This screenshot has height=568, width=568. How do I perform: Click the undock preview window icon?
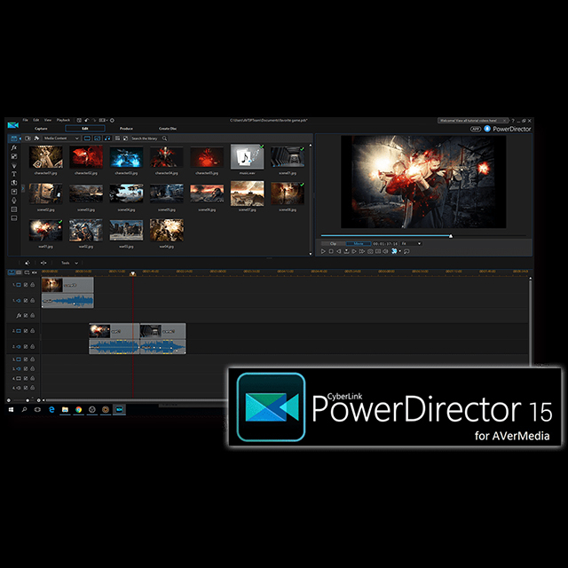pos(406,251)
